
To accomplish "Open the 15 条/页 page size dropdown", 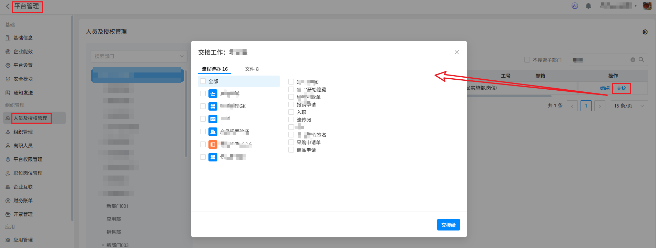I will pyautogui.click(x=629, y=106).
